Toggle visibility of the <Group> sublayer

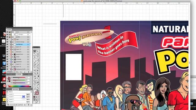coord(7,35)
